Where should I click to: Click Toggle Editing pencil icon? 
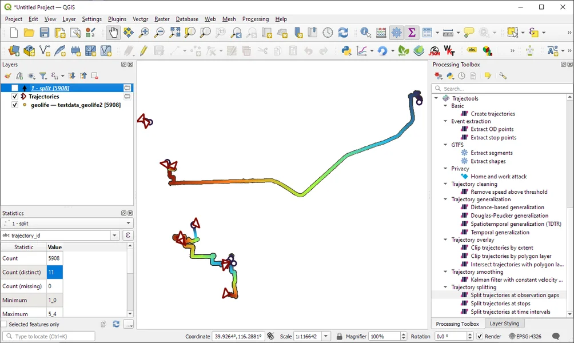[143, 50]
